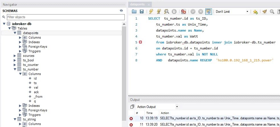Collapse Columns under ts_number

[x=20, y=74]
